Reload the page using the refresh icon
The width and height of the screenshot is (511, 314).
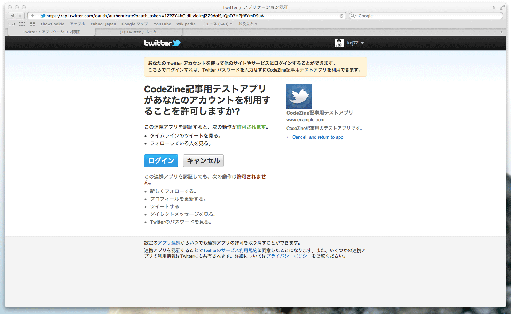pos(341,16)
